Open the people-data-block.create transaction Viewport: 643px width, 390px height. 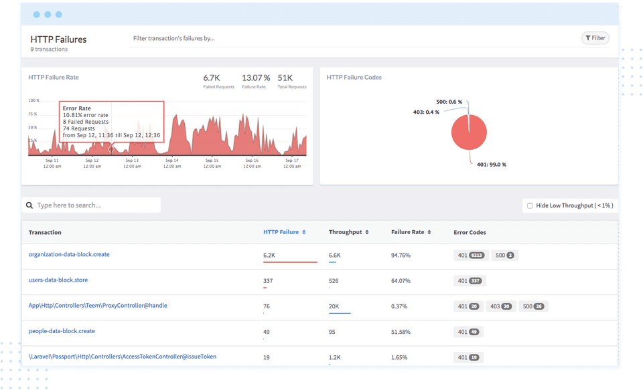(x=62, y=331)
